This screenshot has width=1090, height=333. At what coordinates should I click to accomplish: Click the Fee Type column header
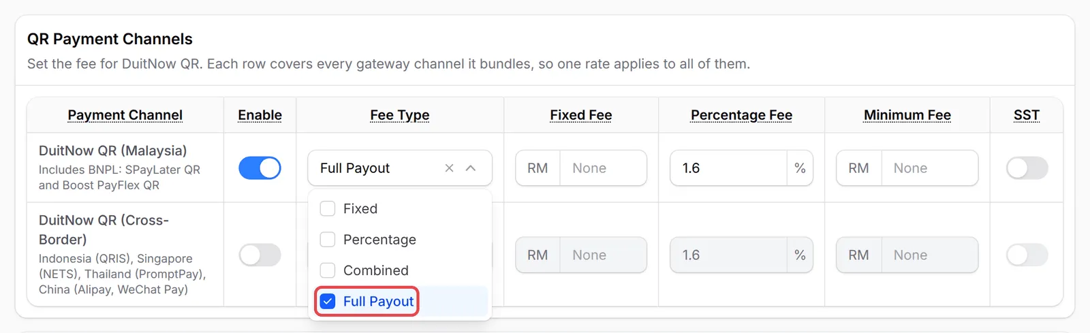[400, 115]
